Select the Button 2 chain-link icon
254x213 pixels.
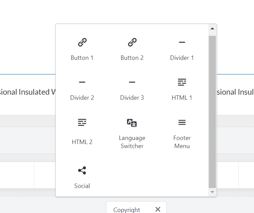pos(132,42)
